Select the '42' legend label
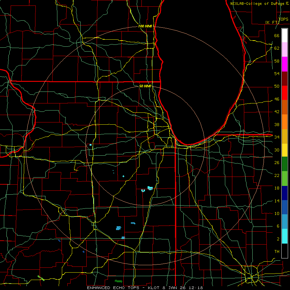 click(277, 112)
